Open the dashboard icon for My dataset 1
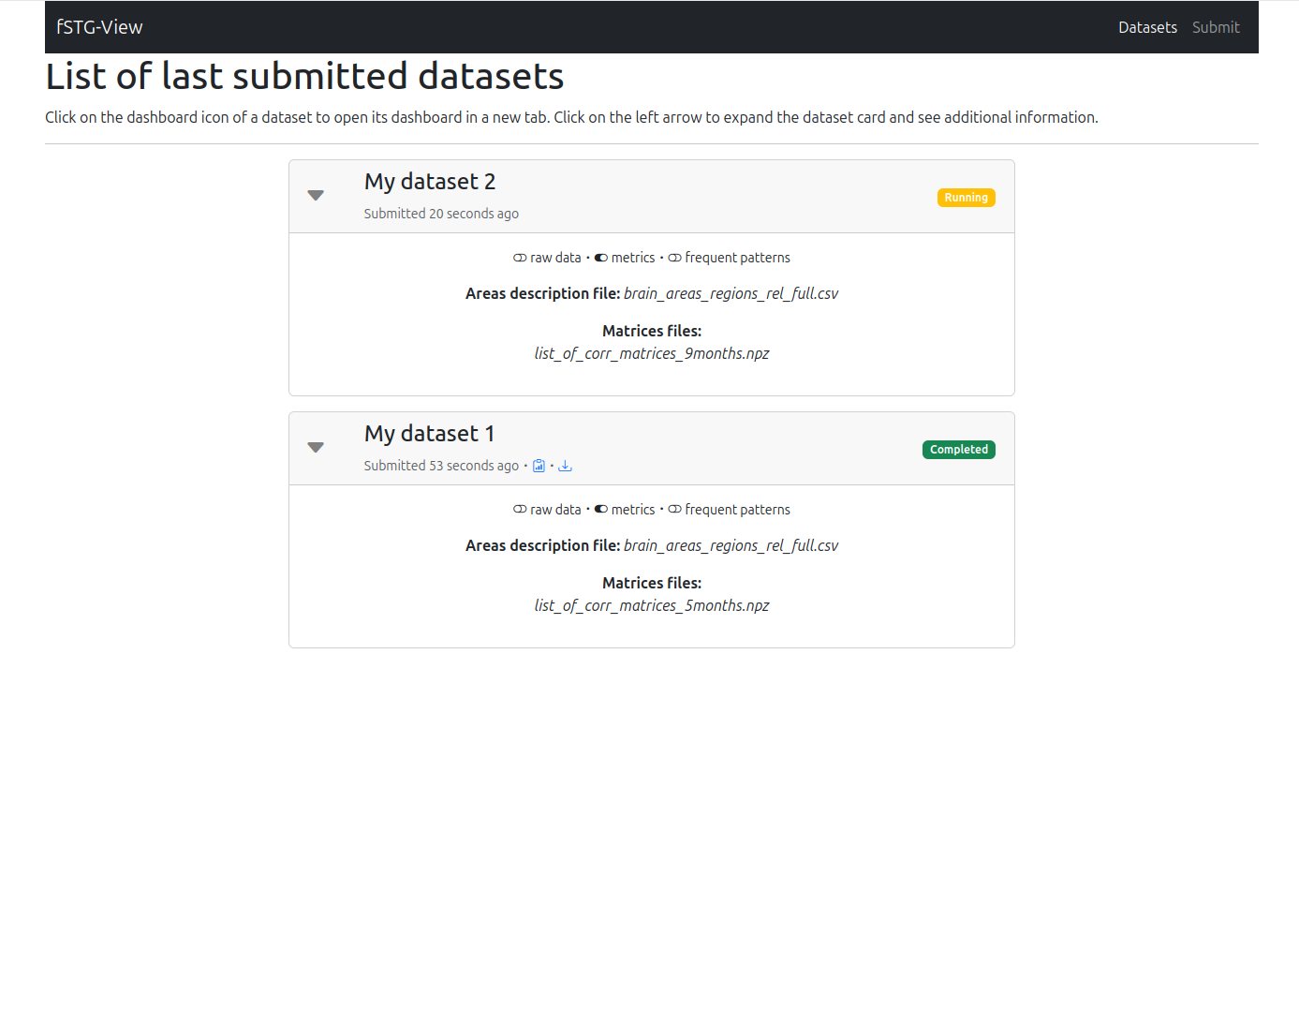Viewport: 1299px width, 1011px height. pos(539,466)
